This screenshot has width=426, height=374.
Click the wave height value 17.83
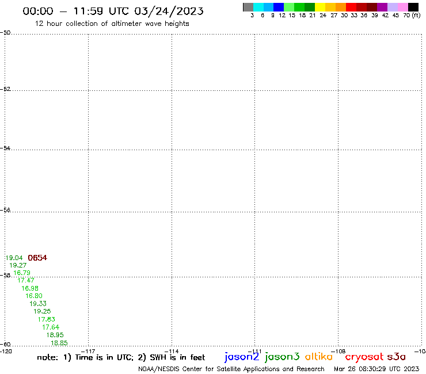(x=47, y=319)
